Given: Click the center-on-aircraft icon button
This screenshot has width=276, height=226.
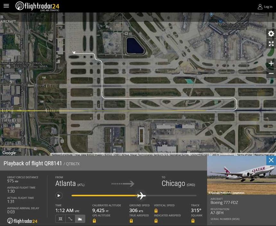Looking at the screenshot, I should pos(60,219).
